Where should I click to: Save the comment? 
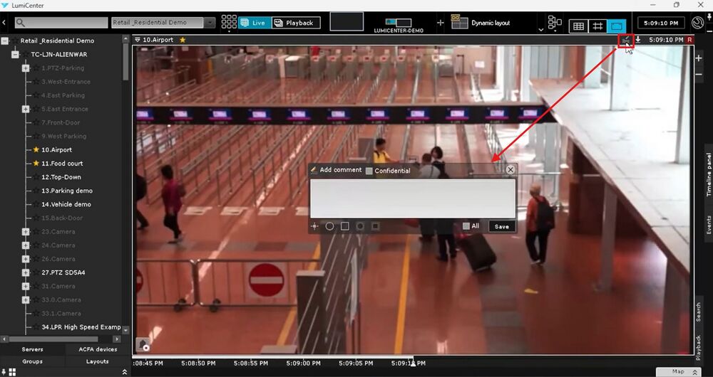pos(502,226)
